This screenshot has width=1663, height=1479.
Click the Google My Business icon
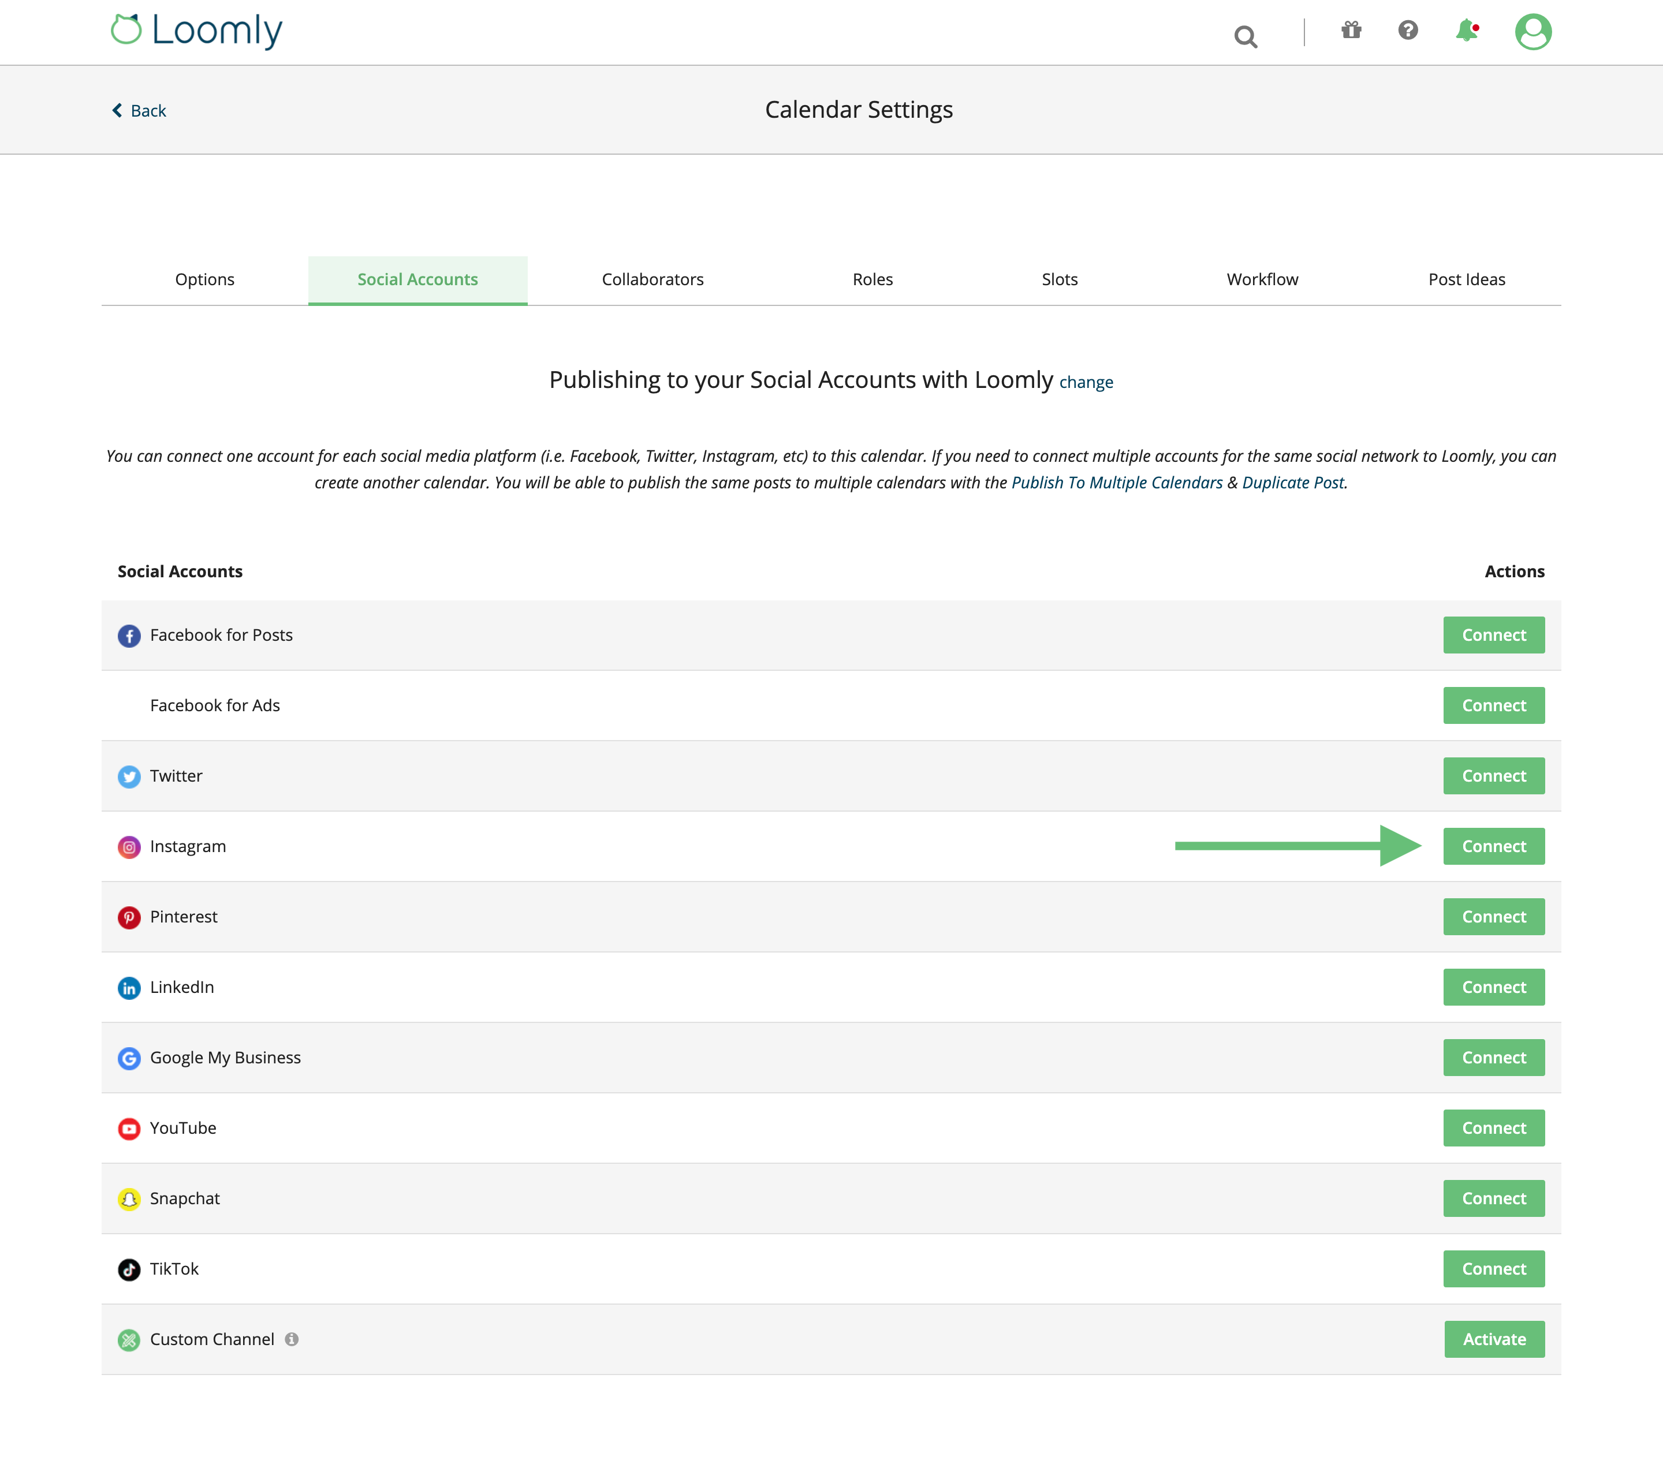point(129,1058)
